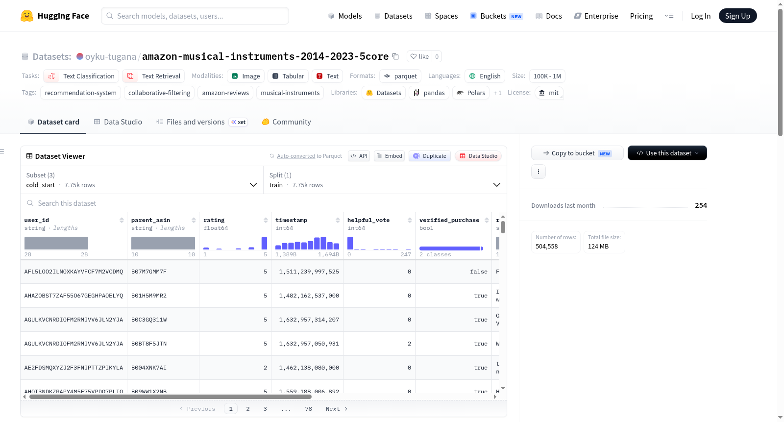The width and height of the screenshot is (784, 422).
Task: Click the magnifier icon in dataset search
Action: [30, 203]
